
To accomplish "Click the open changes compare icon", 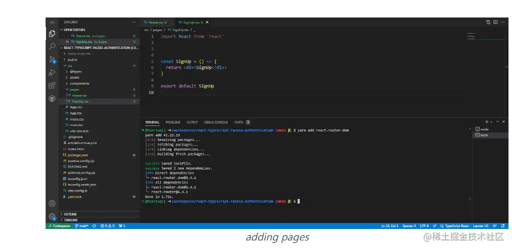I will pyautogui.click(x=488, y=22).
